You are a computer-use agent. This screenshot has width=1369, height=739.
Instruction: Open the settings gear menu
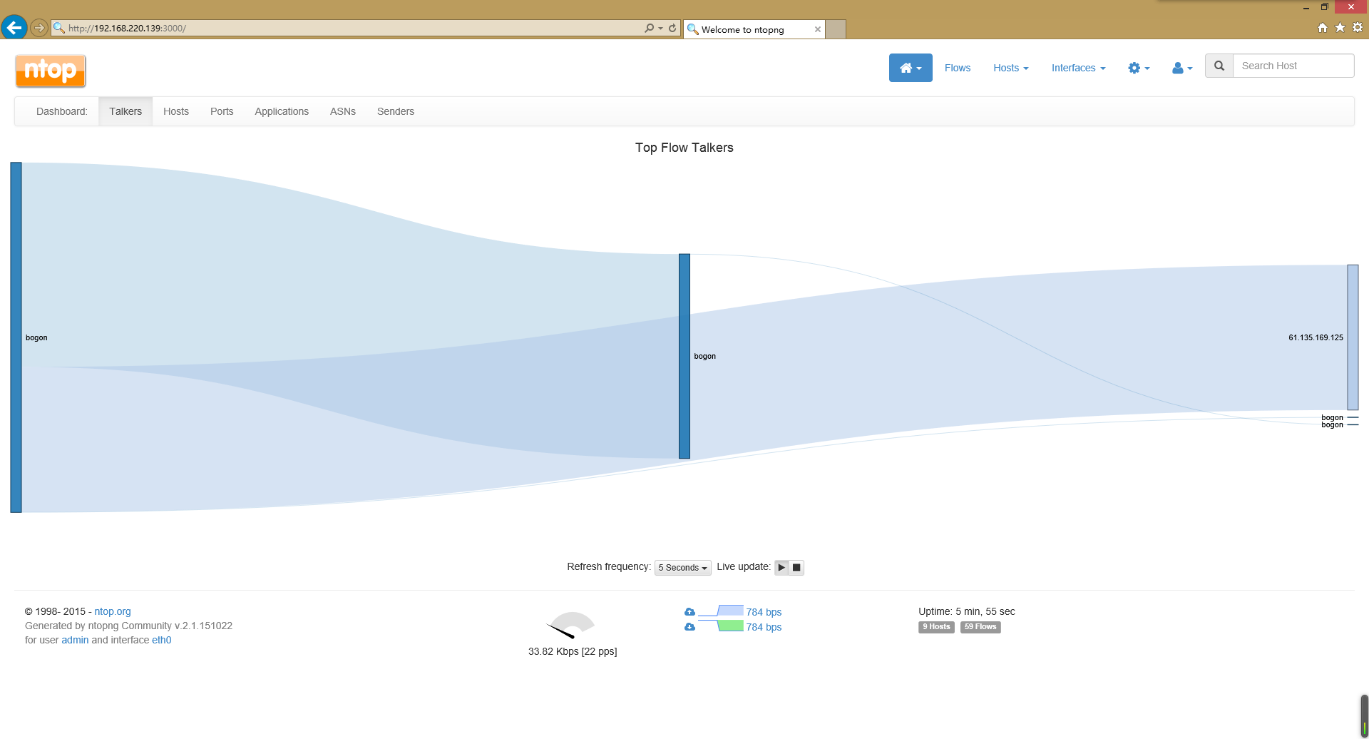click(x=1138, y=68)
